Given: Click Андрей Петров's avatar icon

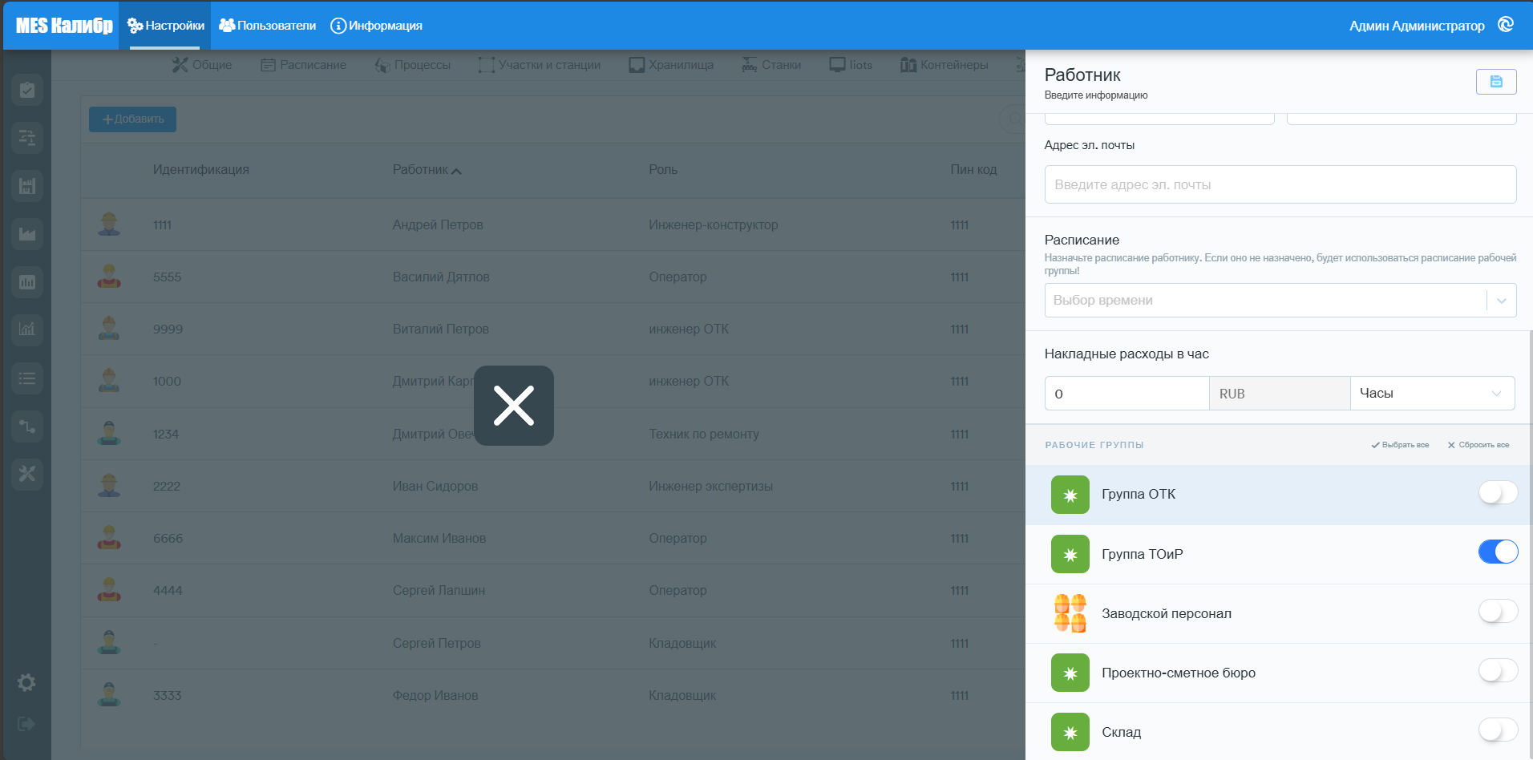Looking at the screenshot, I should click(x=109, y=224).
